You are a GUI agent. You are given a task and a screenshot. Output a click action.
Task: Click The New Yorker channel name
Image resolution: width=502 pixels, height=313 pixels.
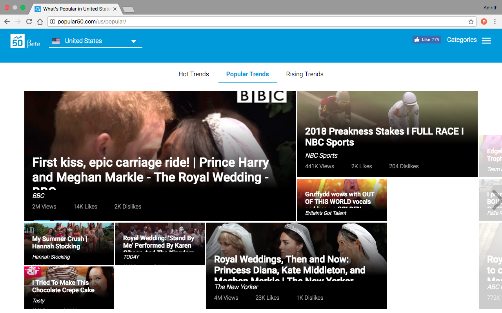(x=236, y=287)
